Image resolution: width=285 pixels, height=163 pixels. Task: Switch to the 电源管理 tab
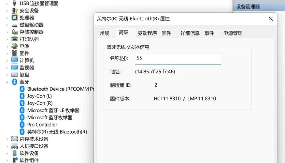click(x=233, y=33)
